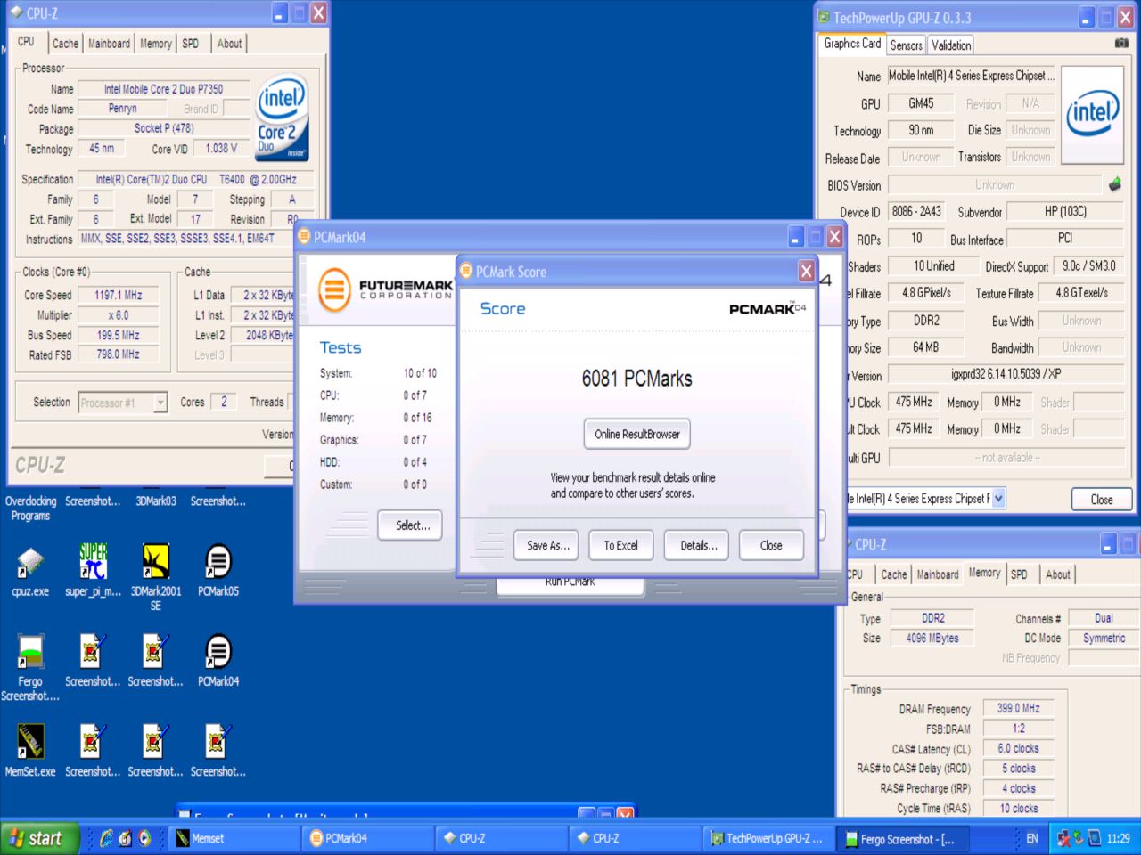The image size is (1141, 855).
Task: Select Graphics Card tab in GPU-Z
Action: point(852,43)
